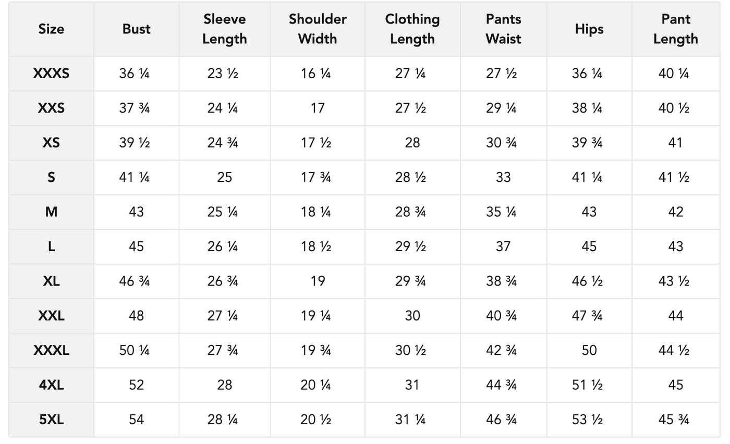Select the XS size row label

pyautogui.click(x=51, y=143)
